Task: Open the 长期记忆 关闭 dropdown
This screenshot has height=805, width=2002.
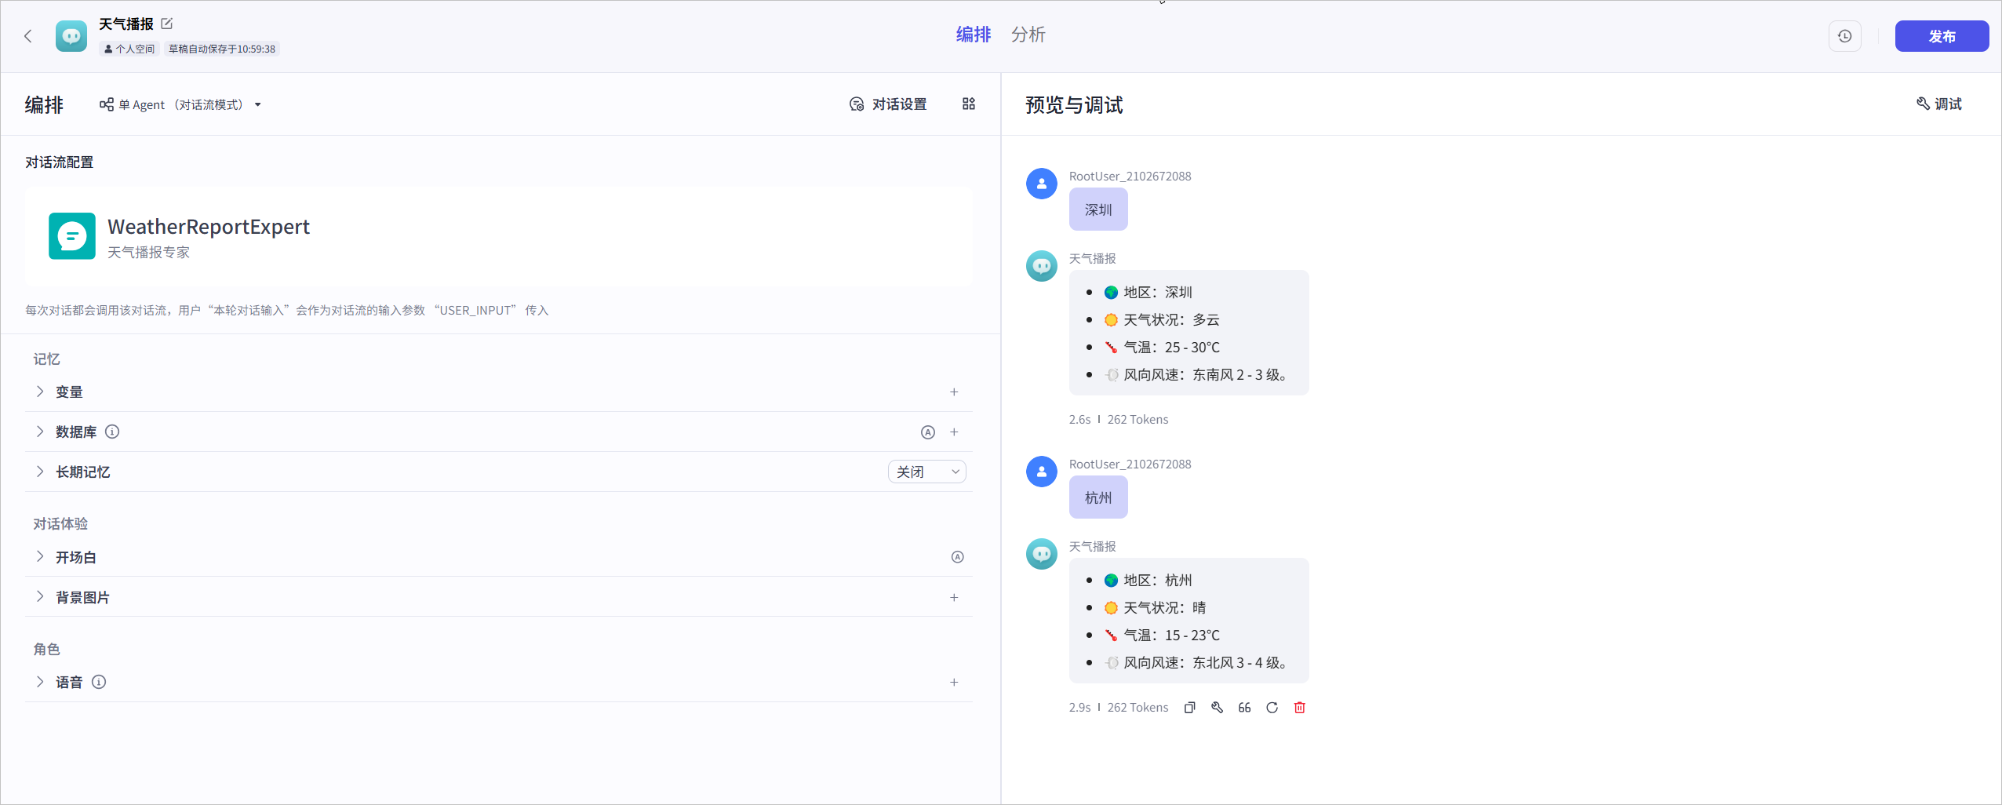Action: (926, 472)
